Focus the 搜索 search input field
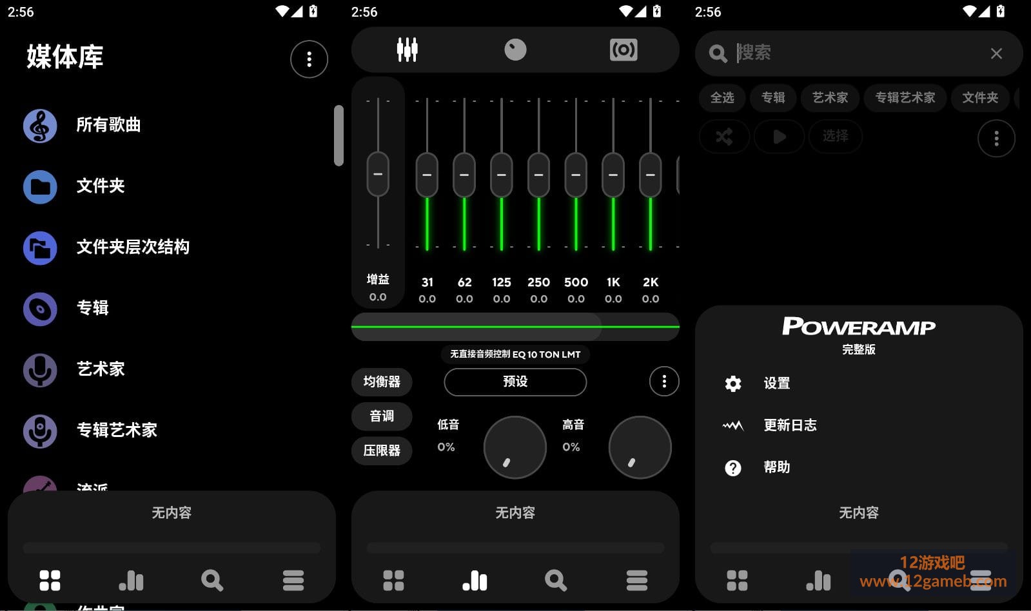1031x611 pixels. pyautogui.click(x=858, y=53)
